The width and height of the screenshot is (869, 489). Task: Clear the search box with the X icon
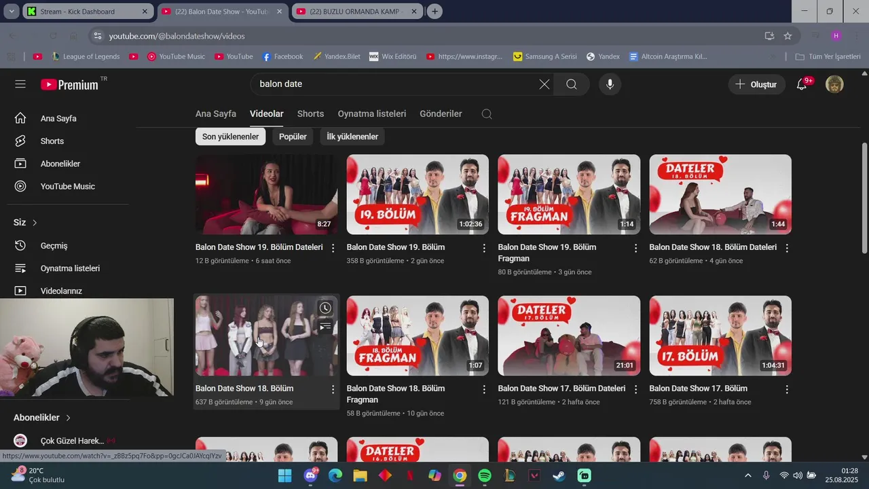point(544,84)
